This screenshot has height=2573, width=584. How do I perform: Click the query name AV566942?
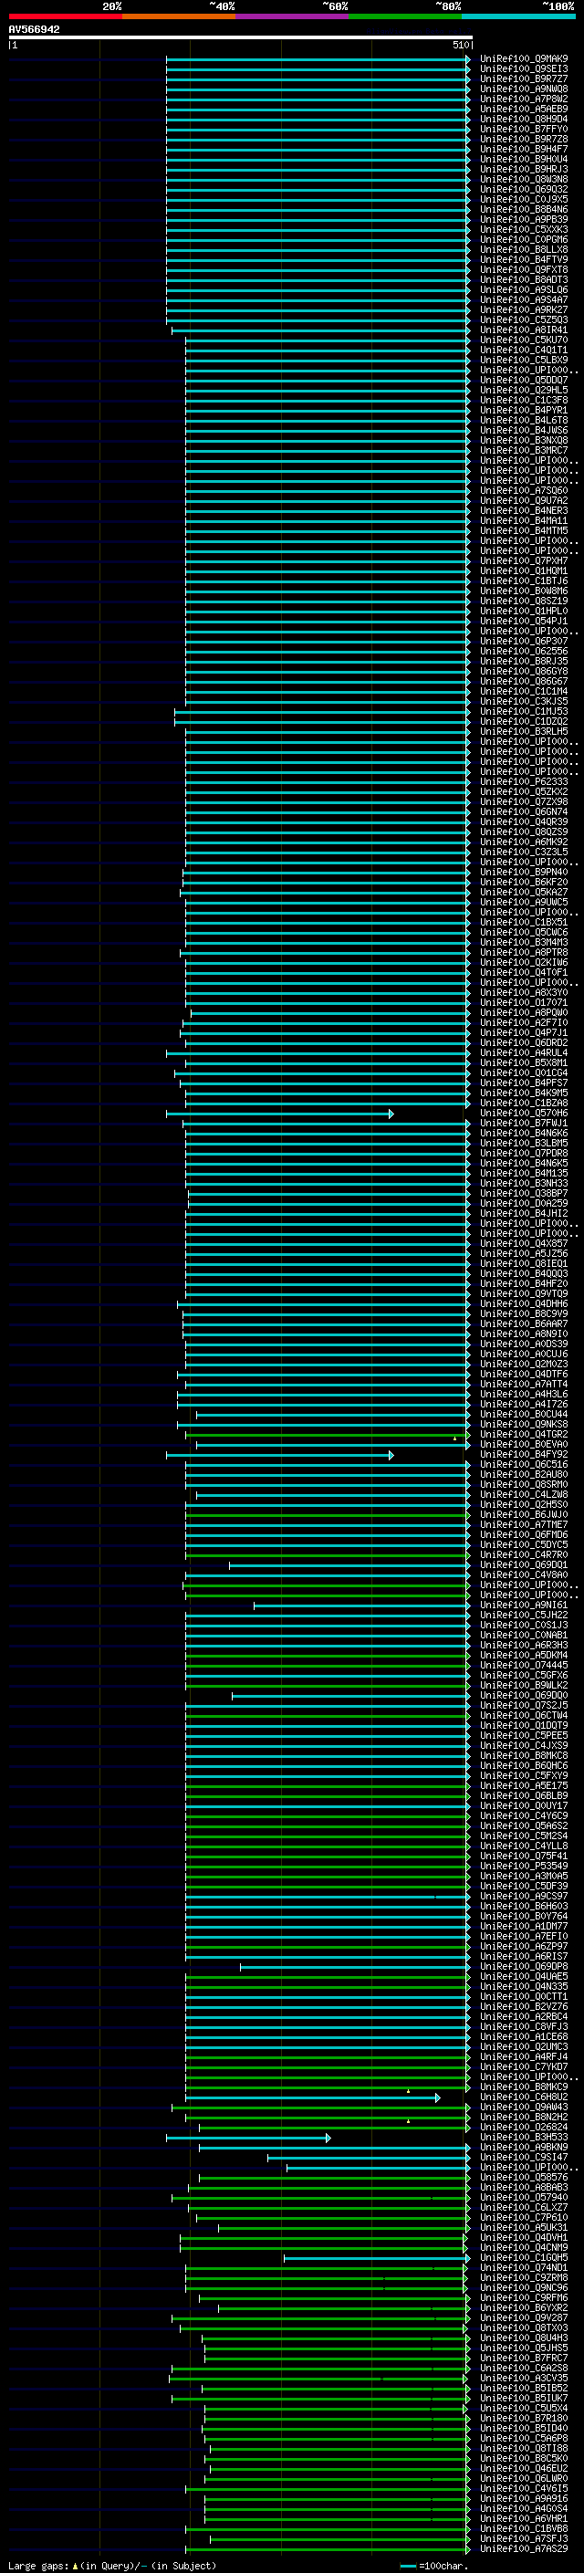click(34, 29)
